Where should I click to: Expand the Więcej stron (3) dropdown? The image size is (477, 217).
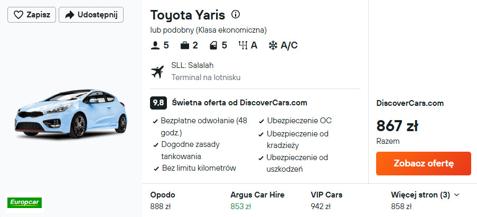[x=420, y=195]
